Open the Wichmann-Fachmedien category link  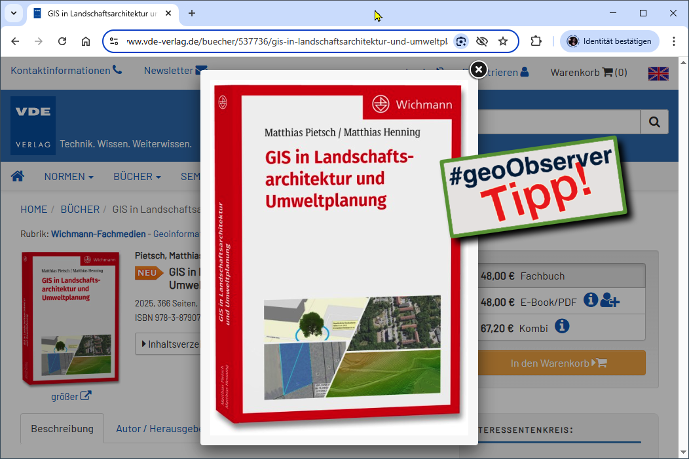(x=98, y=234)
